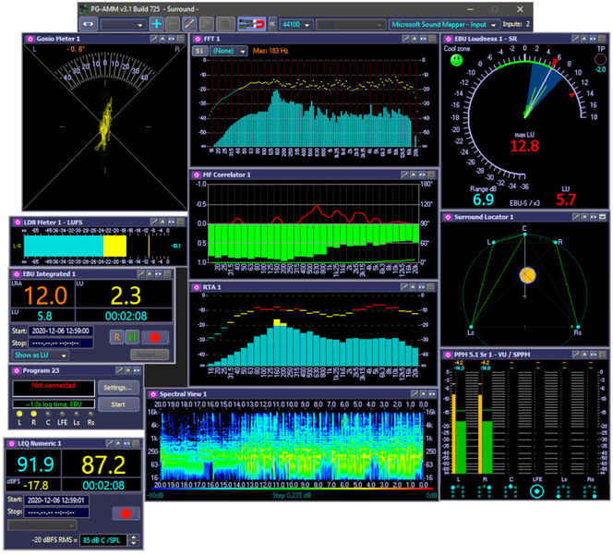The height and width of the screenshot is (554, 613).
Task: Open the empty preset dropdown in toolbar
Action: click(123, 25)
